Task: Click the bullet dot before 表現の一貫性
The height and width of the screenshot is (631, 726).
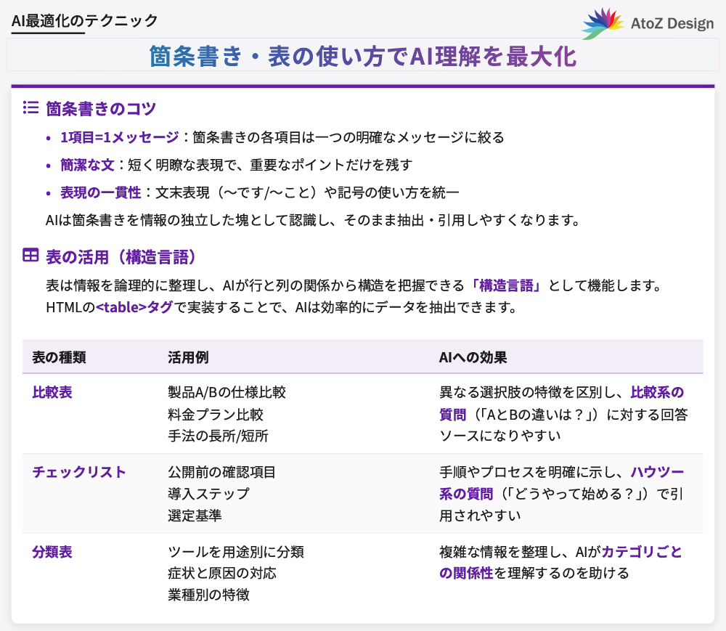Action: [x=48, y=192]
